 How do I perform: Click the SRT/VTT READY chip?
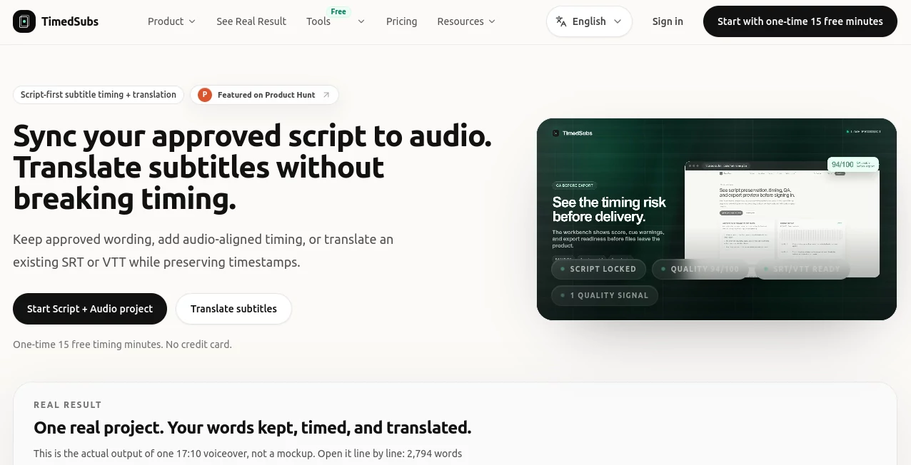pos(802,269)
